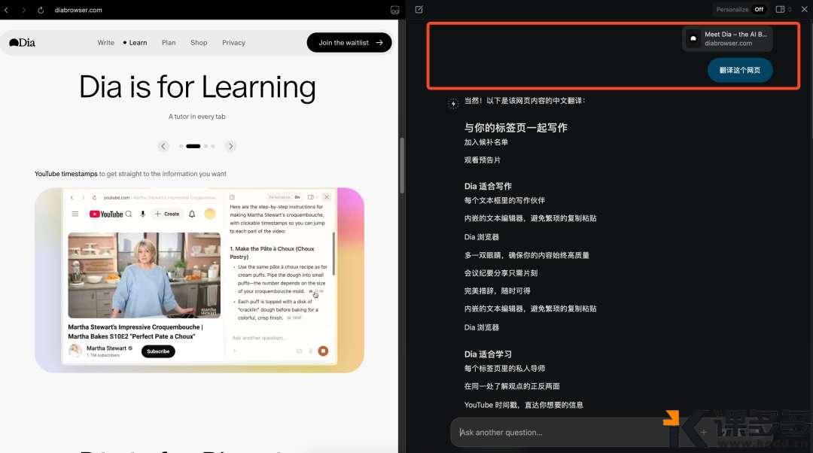Go to the Plan nav item
Screen dimensions: 813x453
click(169, 42)
